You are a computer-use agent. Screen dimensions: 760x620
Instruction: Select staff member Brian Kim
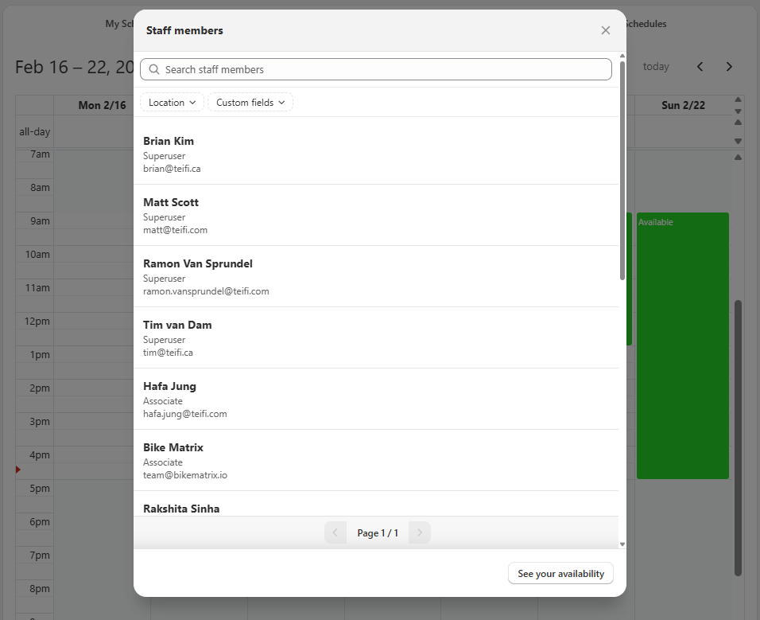[375, 154]
